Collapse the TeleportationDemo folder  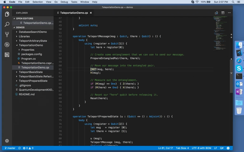pyautogui.click(x=31, y=45)
